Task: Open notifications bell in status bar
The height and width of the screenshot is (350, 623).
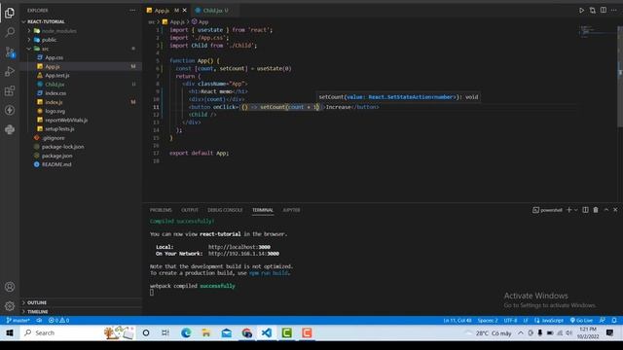Action: click(614, 320)
